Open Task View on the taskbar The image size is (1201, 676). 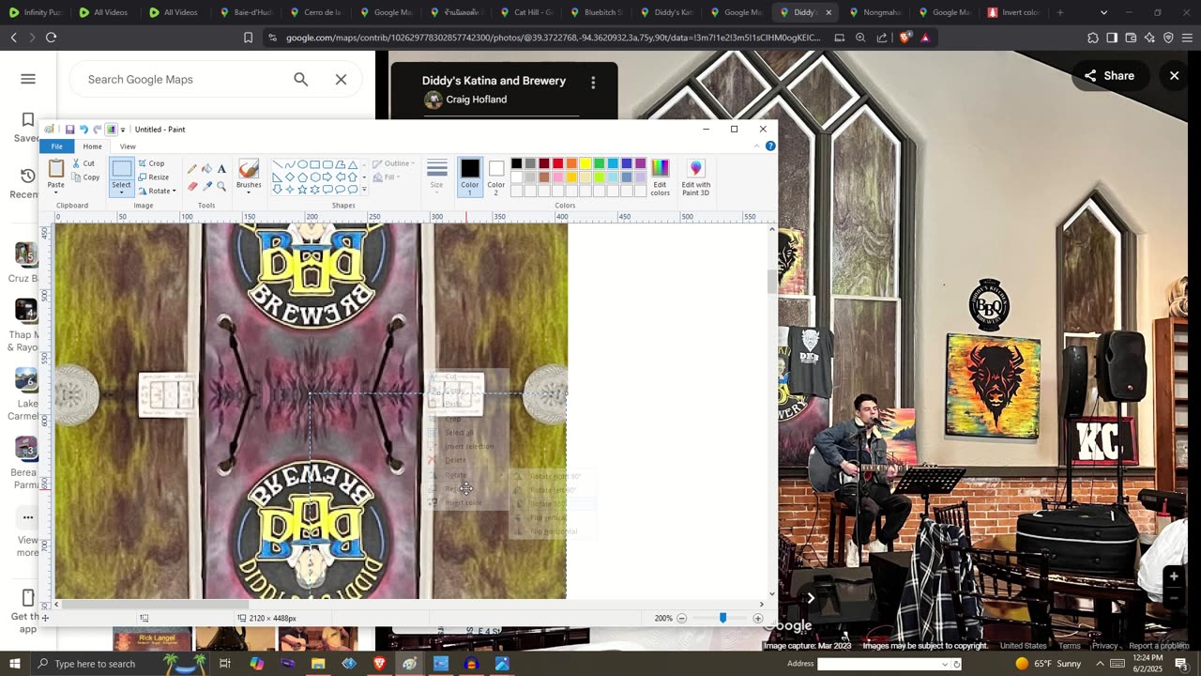coord(225,664)
